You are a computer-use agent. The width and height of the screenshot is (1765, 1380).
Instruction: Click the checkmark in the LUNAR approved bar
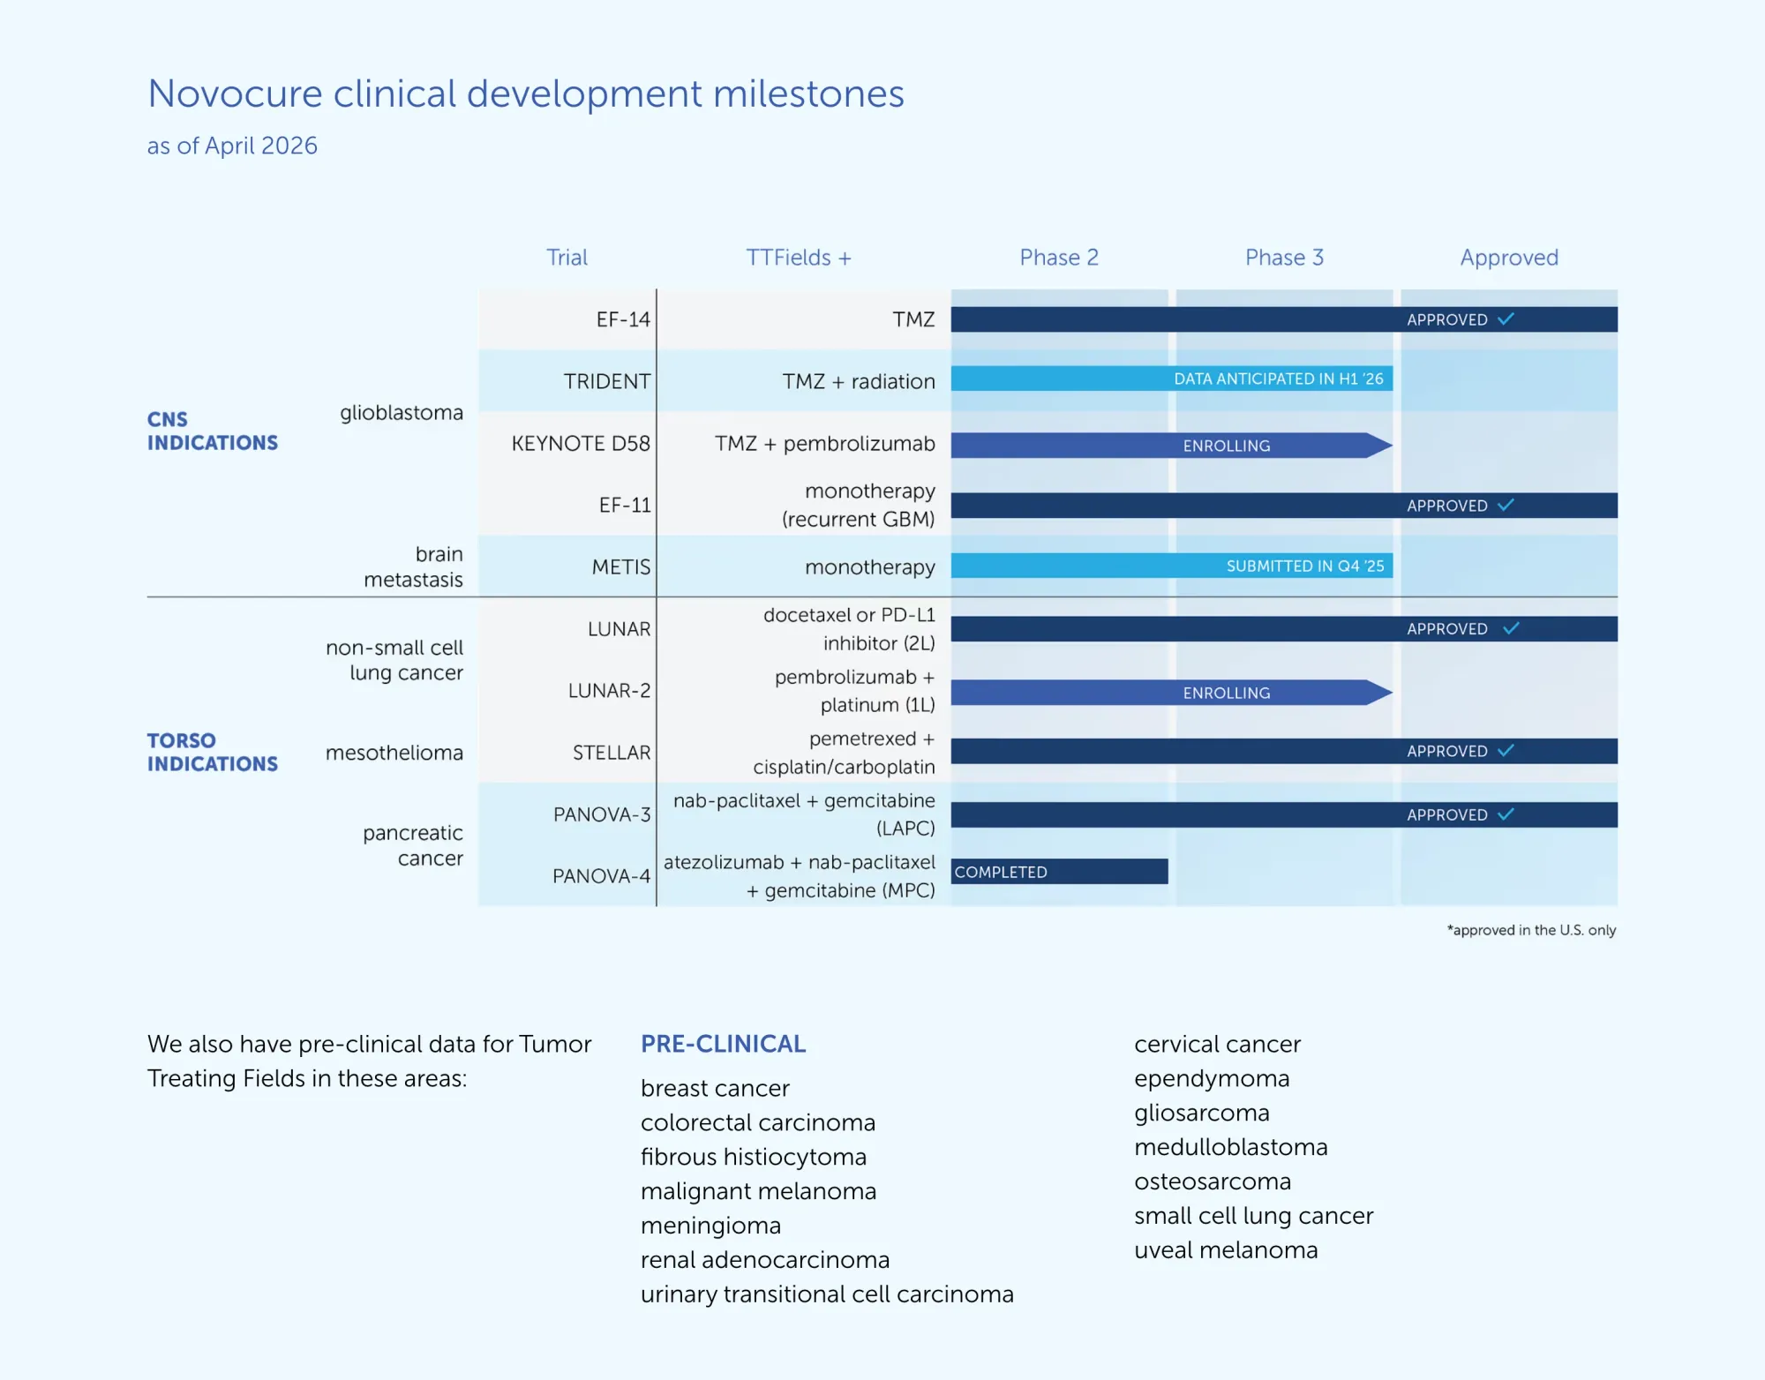pyautogui.click(x=1511, y=628)
